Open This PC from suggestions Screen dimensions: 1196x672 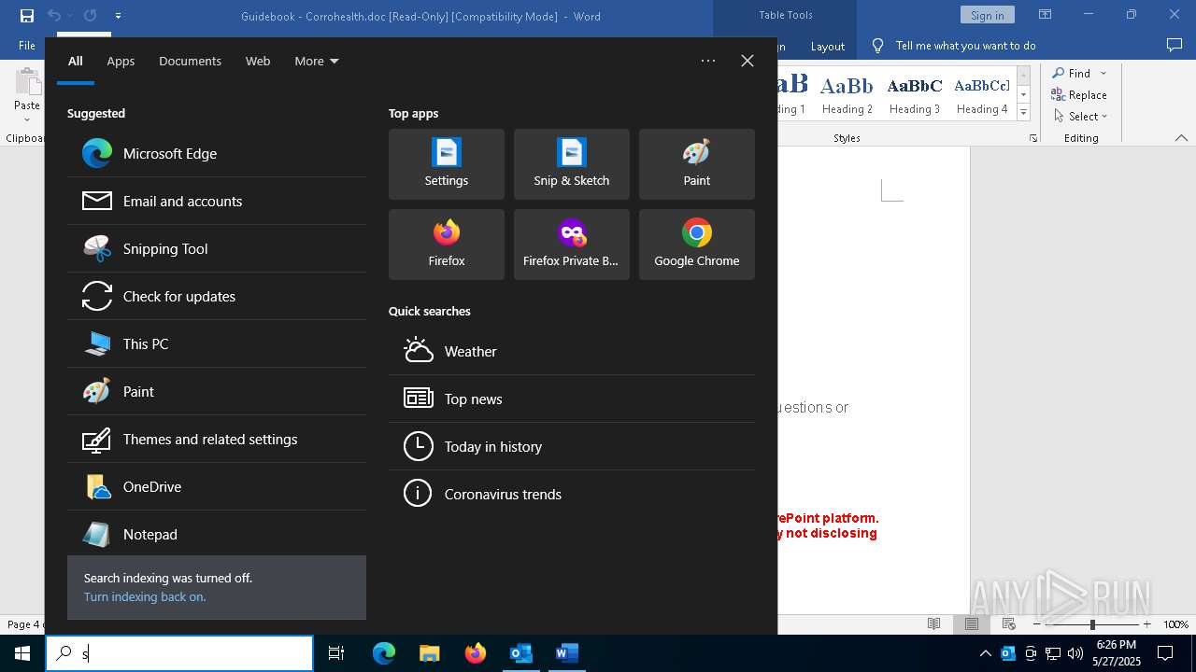pos(217,343)
